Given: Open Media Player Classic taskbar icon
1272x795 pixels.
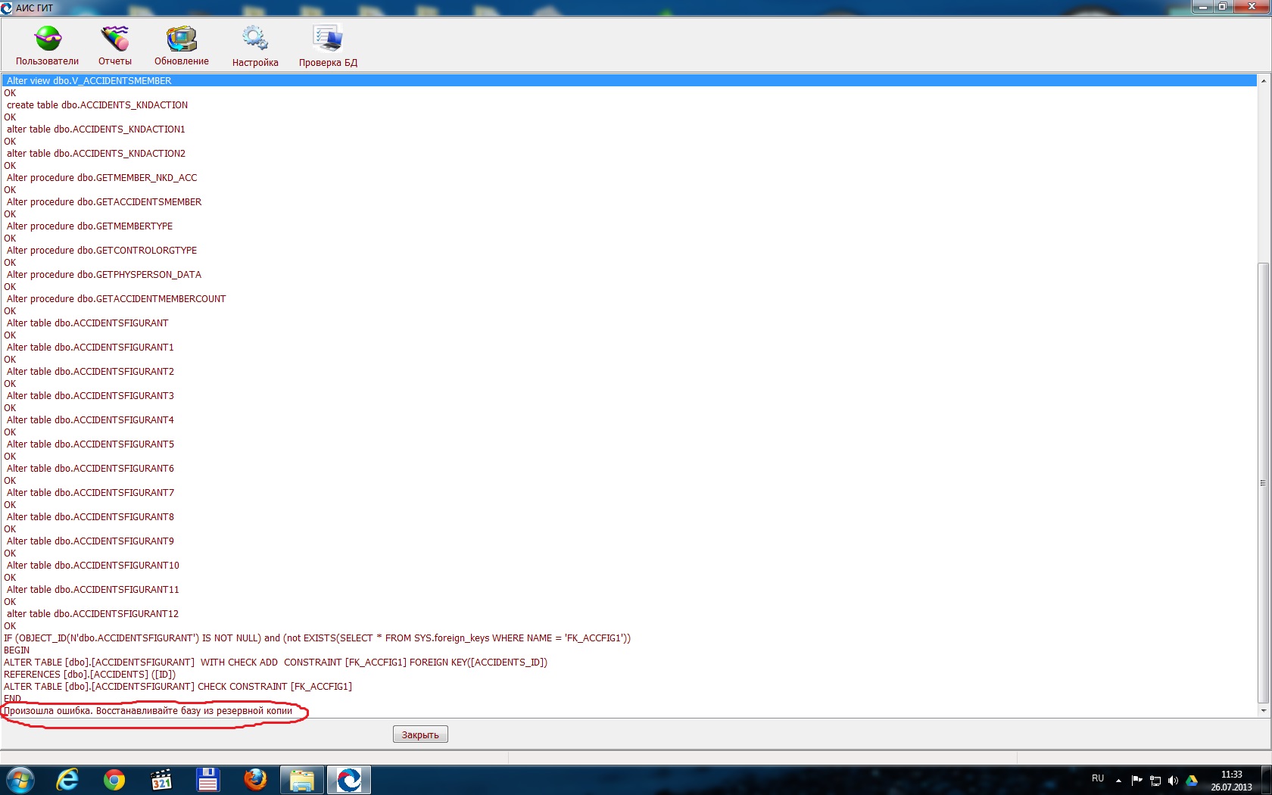Looking at the screenshot, I should (161, 780).
